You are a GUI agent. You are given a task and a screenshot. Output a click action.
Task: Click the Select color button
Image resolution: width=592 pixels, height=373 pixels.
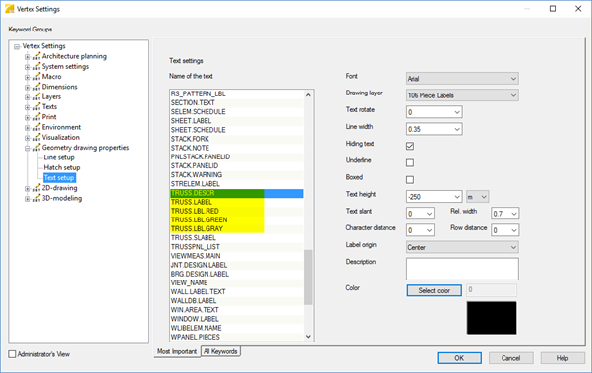[x=435, y=290]
